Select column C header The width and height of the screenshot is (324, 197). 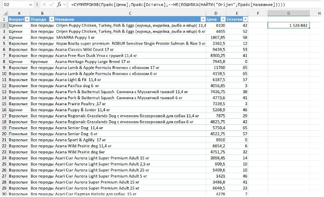[130, 13]
